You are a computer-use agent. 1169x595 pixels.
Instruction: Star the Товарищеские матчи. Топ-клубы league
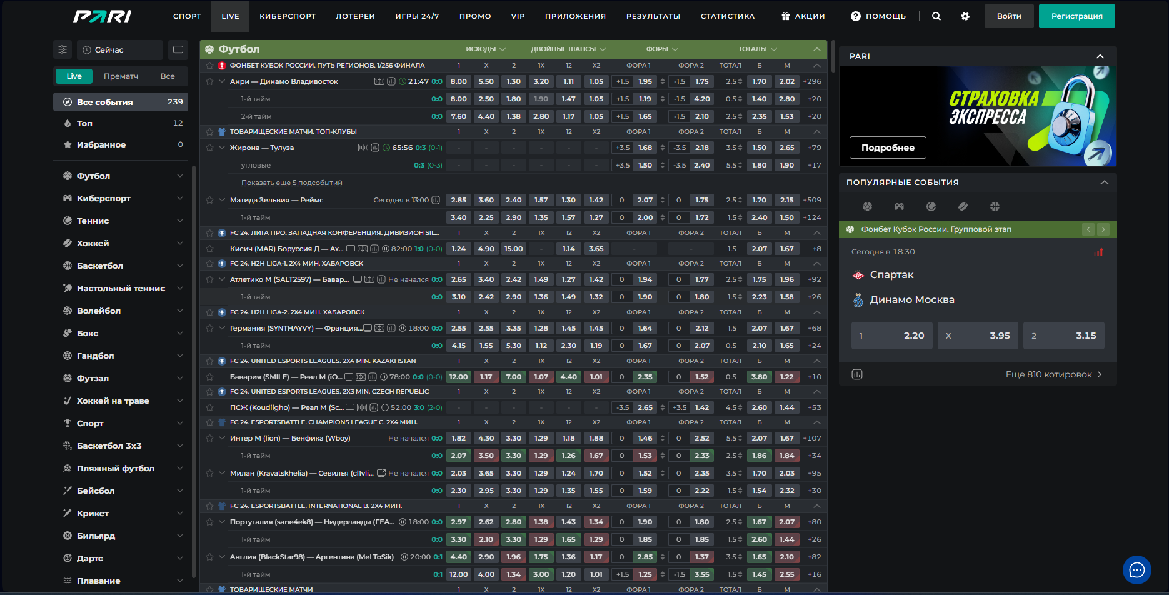click(209, 132)
